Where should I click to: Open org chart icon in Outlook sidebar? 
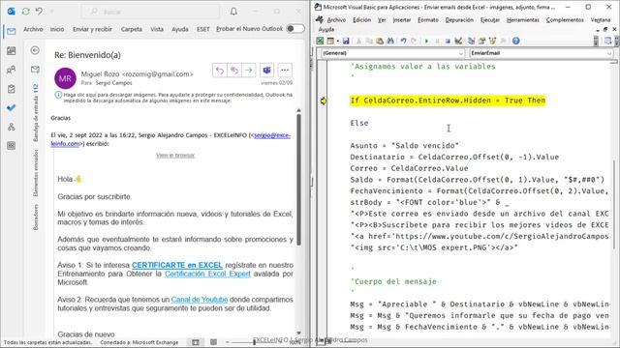point(11,127)
